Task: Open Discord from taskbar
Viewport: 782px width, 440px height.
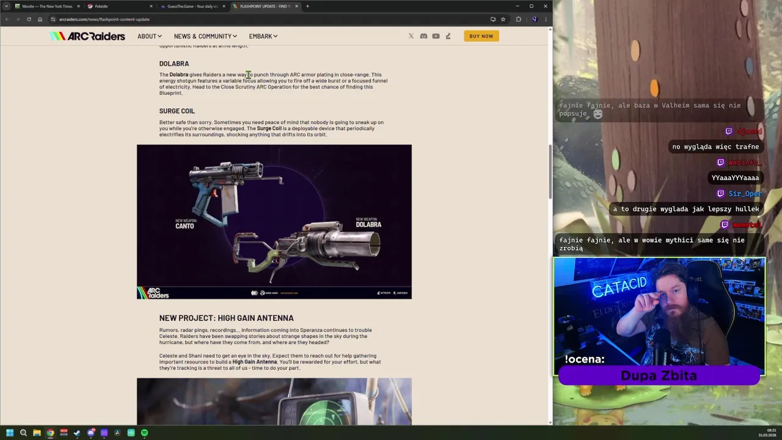Action: [x=90, y=433]
